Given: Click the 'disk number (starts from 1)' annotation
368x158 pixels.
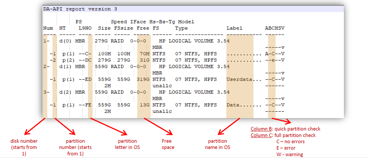Looking at the screenshot, I should (24, 147).
